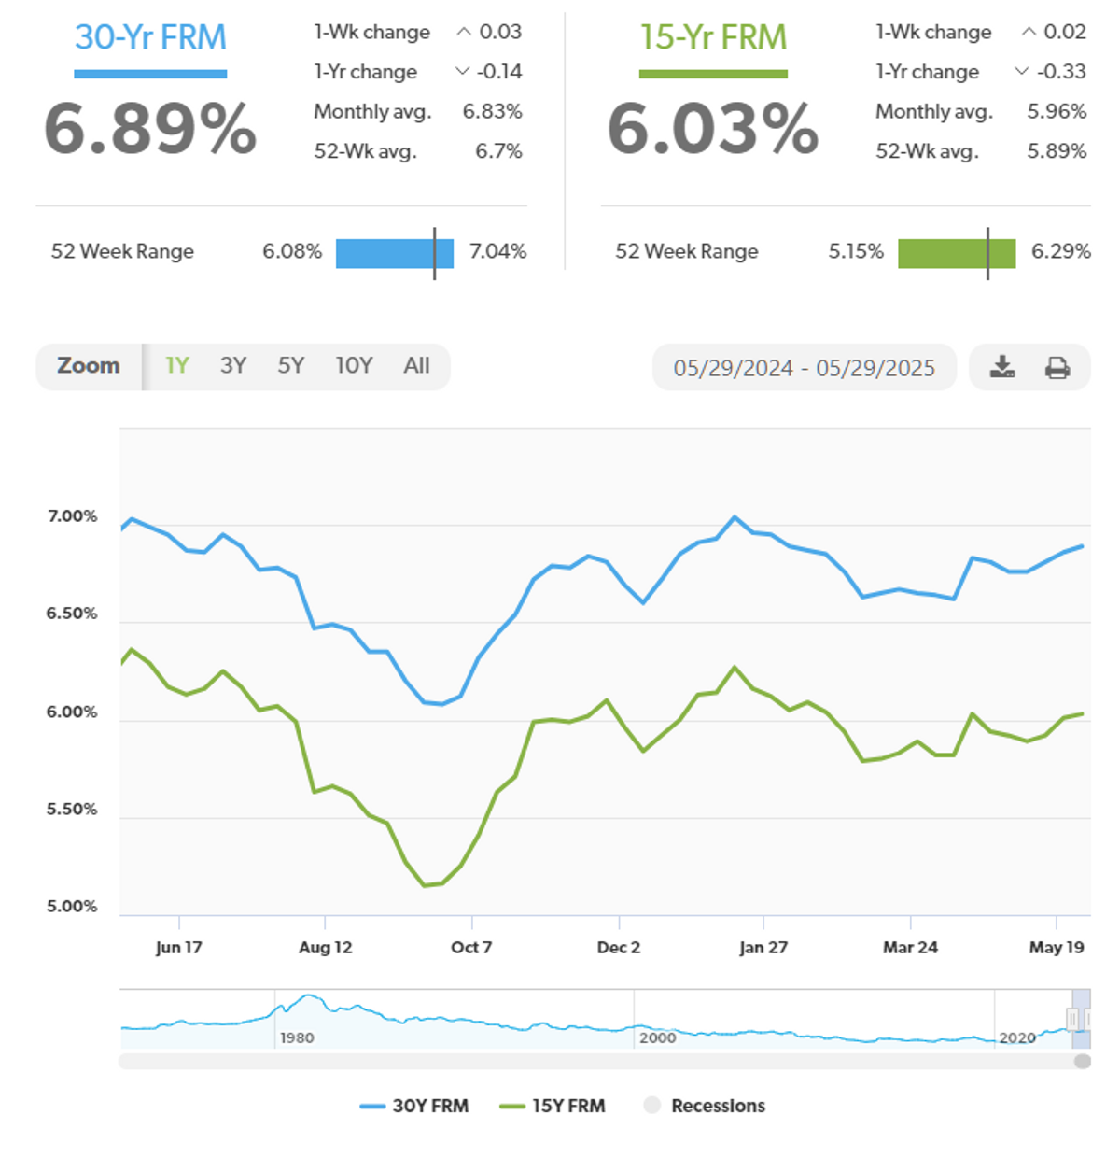Click the navigator range handle near 2020

point(1072,1019)
